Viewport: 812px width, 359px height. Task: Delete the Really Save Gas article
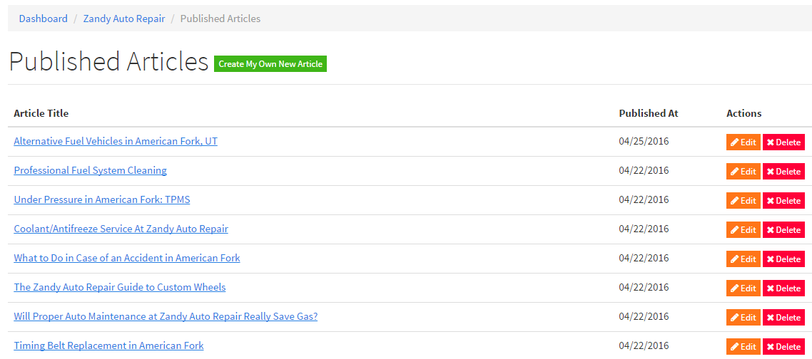(783, 318)
